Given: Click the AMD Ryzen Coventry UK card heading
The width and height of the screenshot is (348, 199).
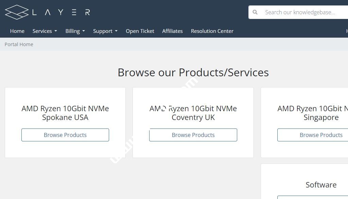Looking at the screenshot, I should pyautogui.click(x=193, y=113).
